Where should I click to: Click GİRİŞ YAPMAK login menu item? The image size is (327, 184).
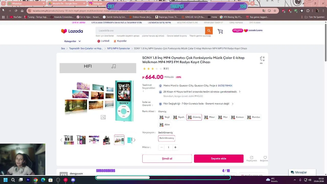coord(236,23)
